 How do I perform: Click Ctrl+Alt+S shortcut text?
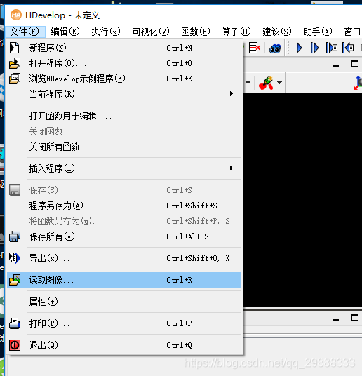[x=187, y=236]
